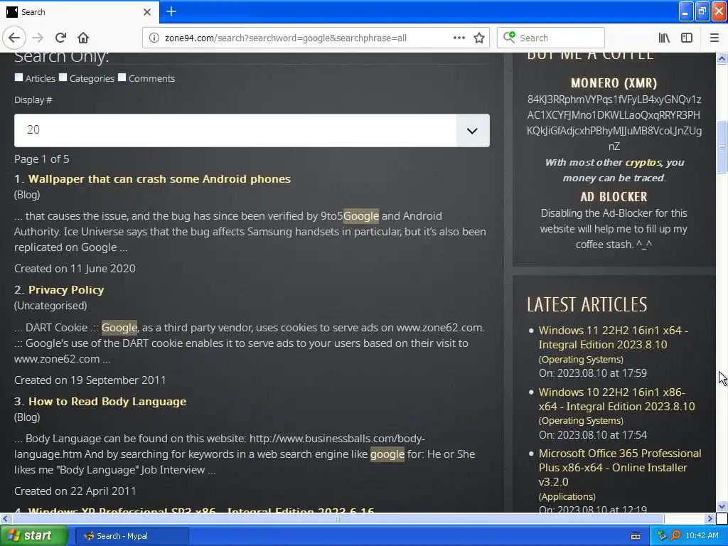Viewport: 728px width, 546px height.
Task: Click the 'Page 1 of 5' text
Action: tap(42, 159)
